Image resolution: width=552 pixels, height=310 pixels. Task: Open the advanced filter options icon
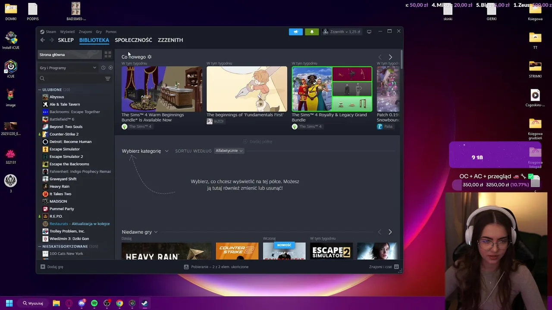[108, 78]
